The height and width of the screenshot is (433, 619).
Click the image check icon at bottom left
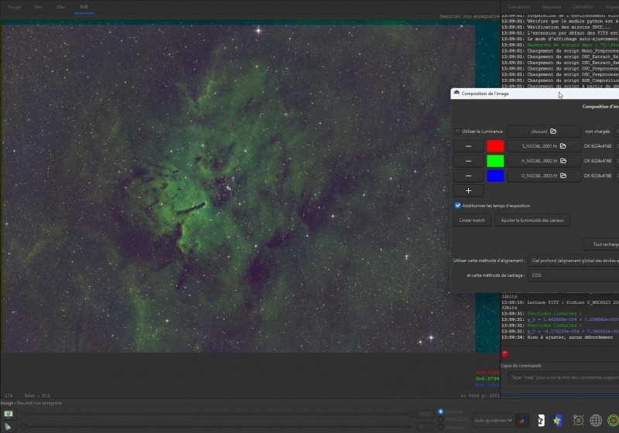coord(9,414)
